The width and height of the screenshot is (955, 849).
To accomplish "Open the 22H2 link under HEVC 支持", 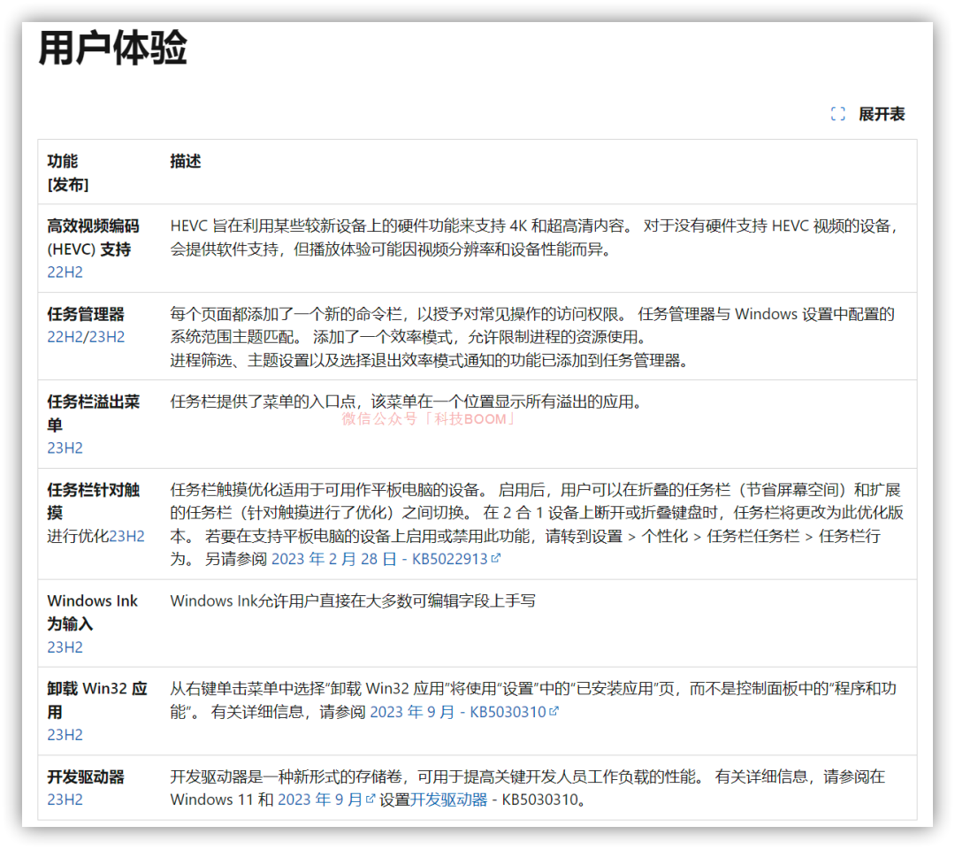I will 65,272.
